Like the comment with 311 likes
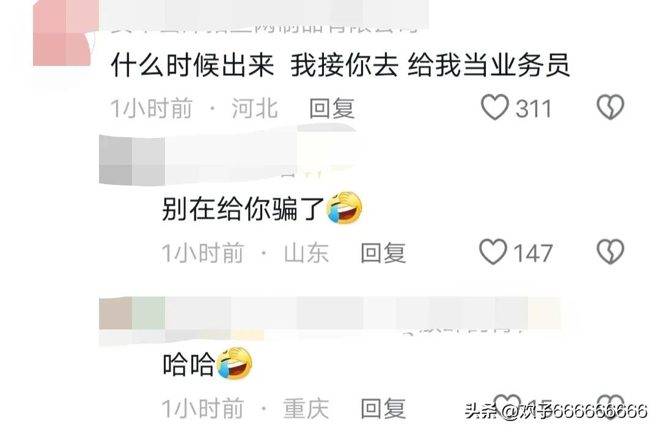660x432 pixels. 494,107
